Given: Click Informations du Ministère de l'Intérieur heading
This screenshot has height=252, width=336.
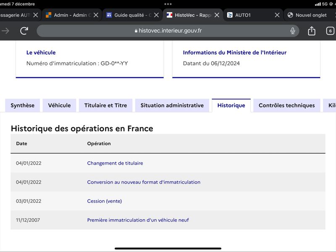Looking at the screenshot, I should coord(235,52).
